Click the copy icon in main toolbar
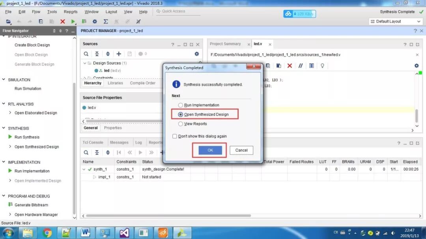Viewport: 426px width, 239px height. (x=41, y=21)
